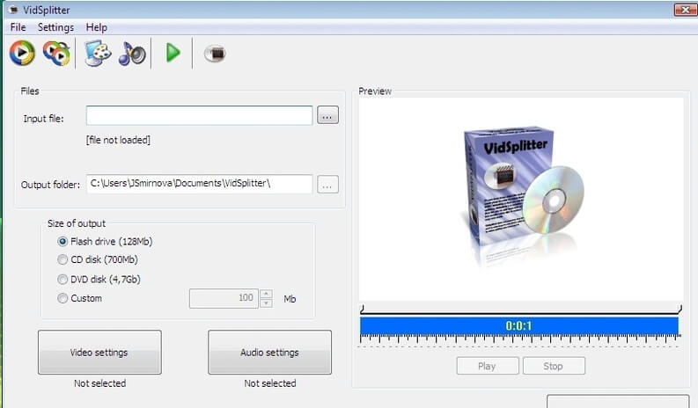Select DVD disk (4,7Gb) output size
The height and width of the screenshot is (408, 698).
coord(99,280)
